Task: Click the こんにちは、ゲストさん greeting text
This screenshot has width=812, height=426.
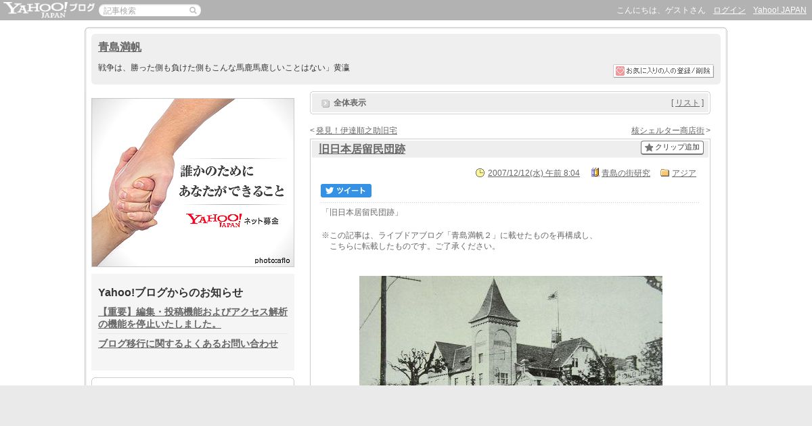Action: [x=661, y=10]
